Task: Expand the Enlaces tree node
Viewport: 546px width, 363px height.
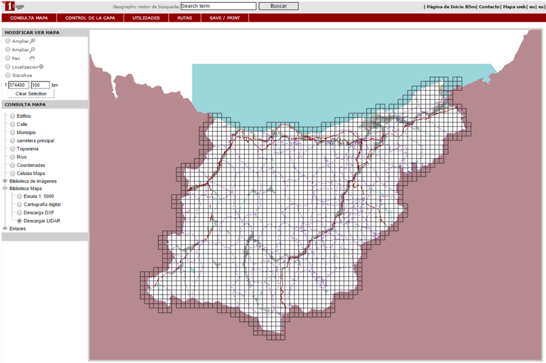Action: click(5, 229)
